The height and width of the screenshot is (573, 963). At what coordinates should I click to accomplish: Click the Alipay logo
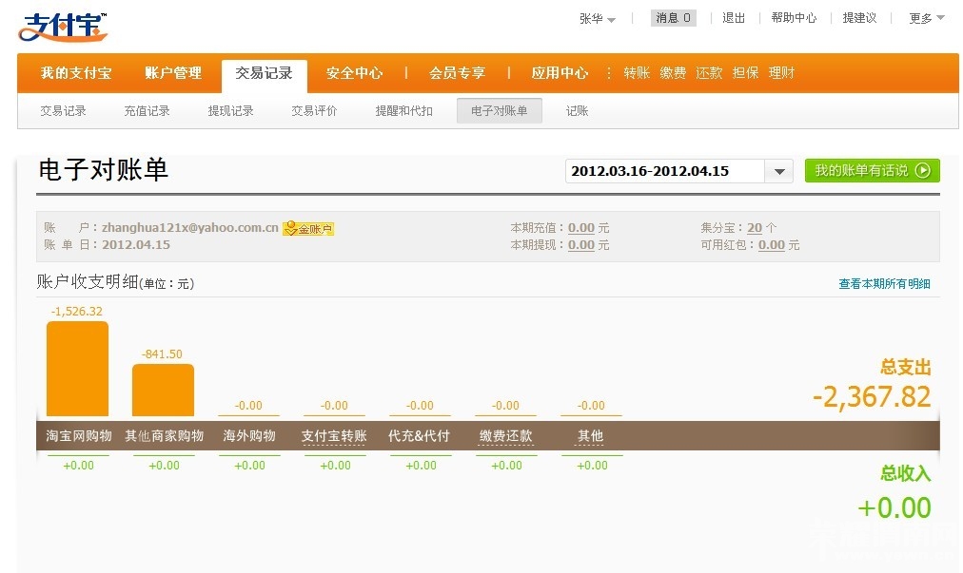coord(63,27)
